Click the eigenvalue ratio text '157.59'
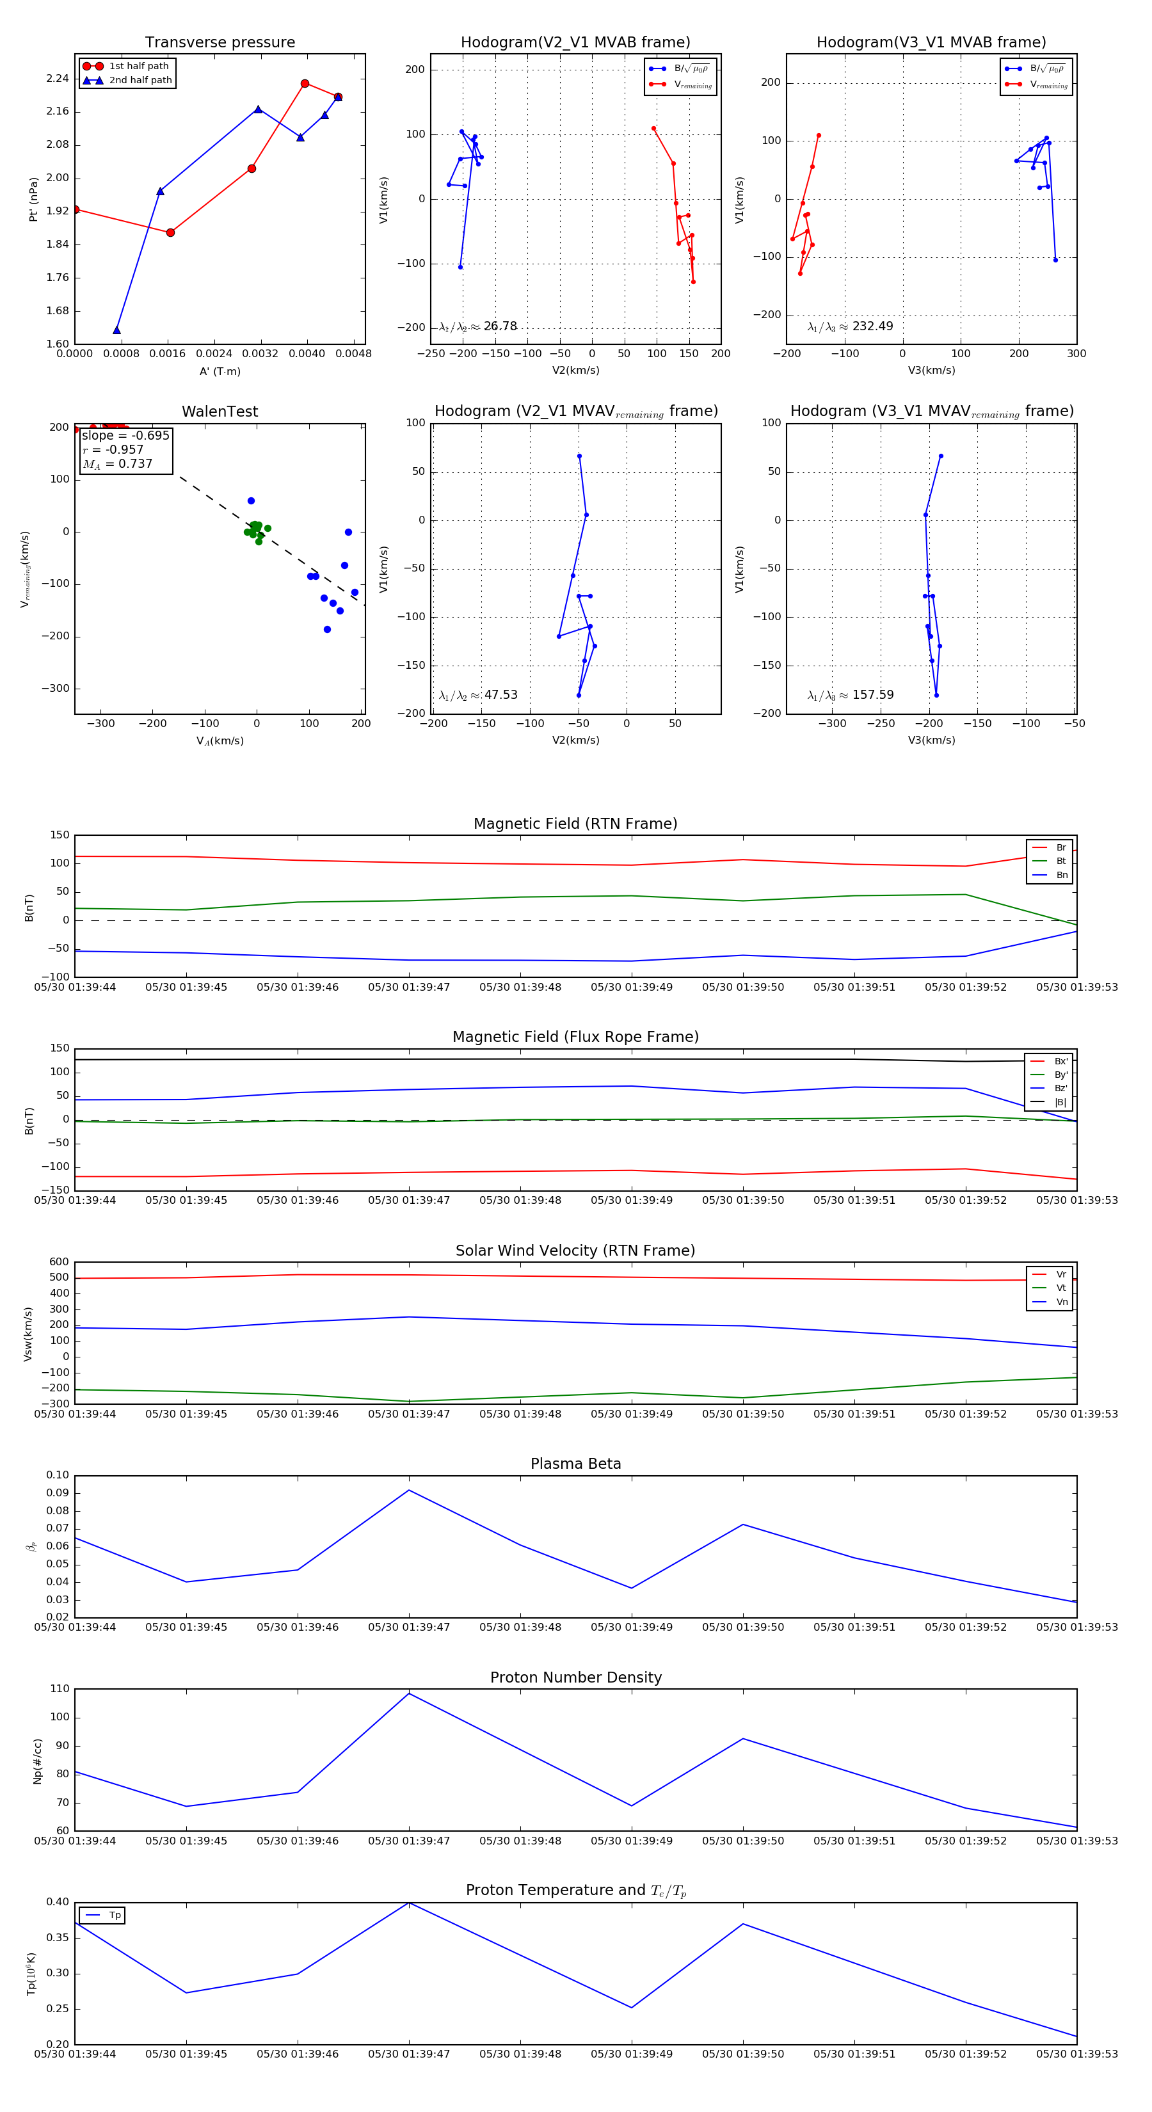This screenshot has width=1152, height=2112. 872,695
